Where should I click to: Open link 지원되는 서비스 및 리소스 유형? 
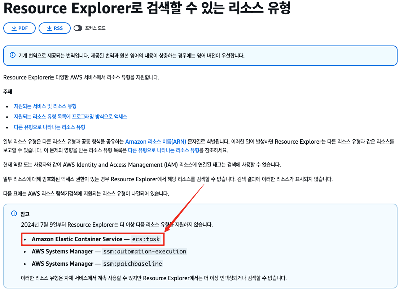45,106
